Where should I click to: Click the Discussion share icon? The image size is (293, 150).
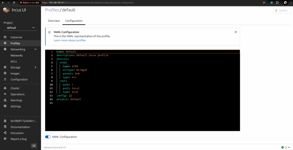pyautogui.click(x=5, y=133)
